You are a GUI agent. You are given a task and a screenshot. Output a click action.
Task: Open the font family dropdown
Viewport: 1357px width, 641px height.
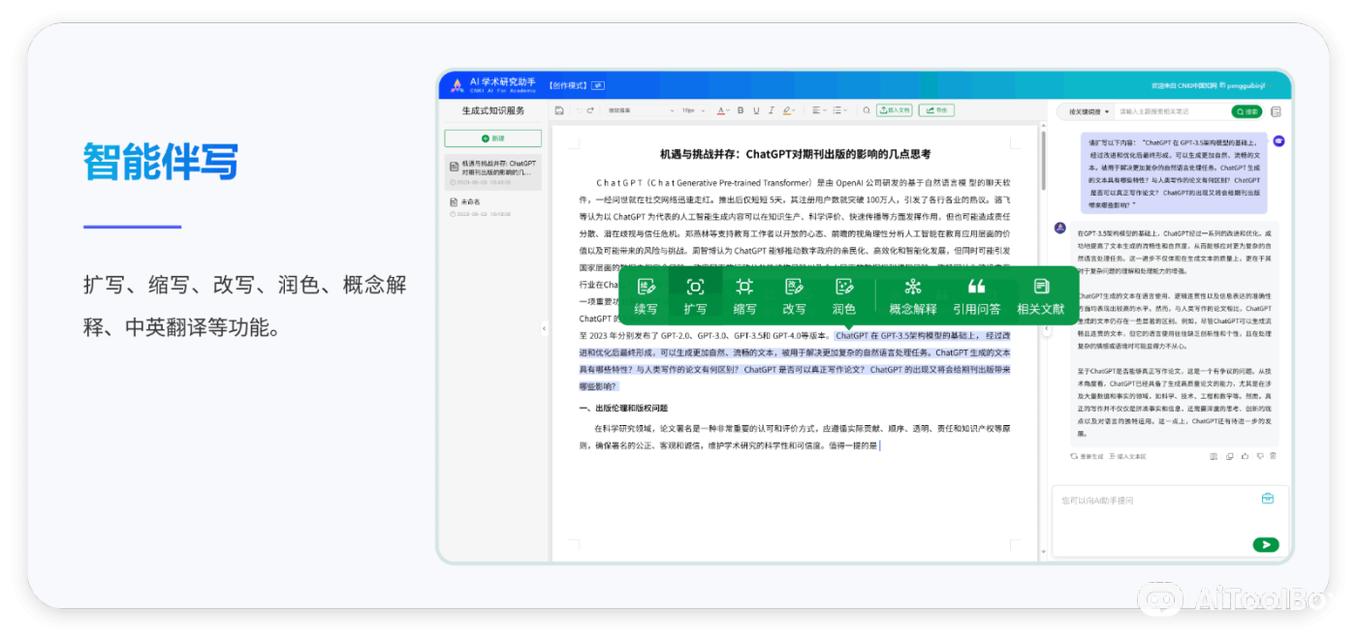tap(640, 110)
